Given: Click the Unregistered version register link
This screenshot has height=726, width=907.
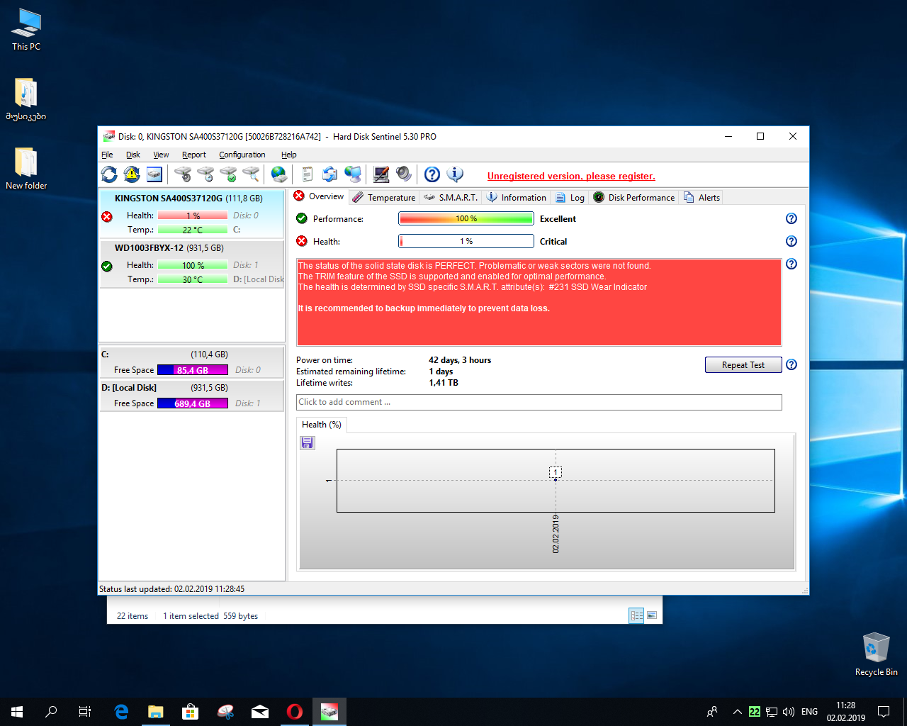Looking at the screenshot, I should [571, 177].
